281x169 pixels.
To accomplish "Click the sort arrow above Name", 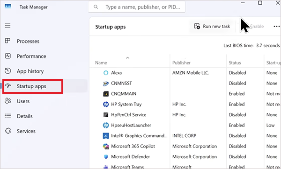I will coord(127,58).
